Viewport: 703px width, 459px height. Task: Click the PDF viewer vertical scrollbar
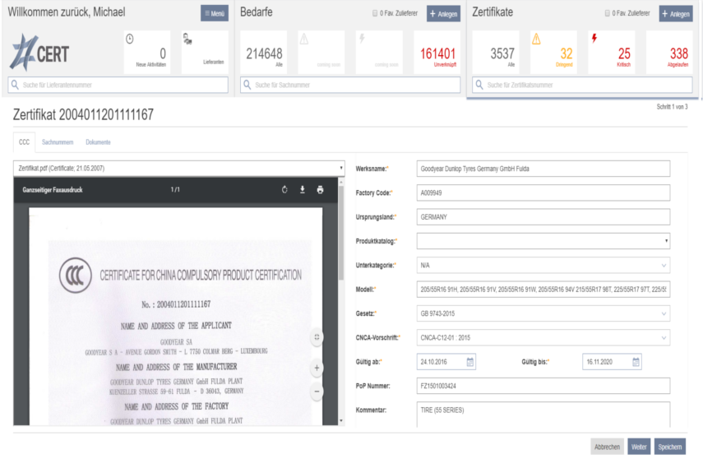pos(341,234)
